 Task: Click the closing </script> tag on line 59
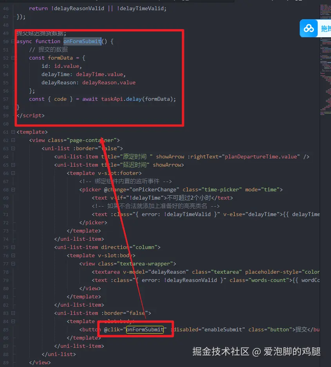coord(31,115)
